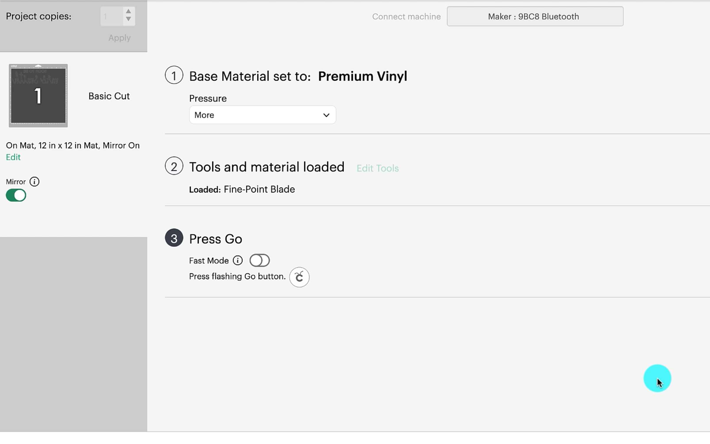Click the Apply button
Viewport: 710px width, 444px height.
pos(119,38)
